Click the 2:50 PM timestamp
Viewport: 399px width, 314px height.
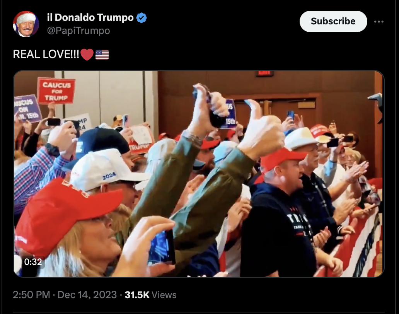(31, 295)
